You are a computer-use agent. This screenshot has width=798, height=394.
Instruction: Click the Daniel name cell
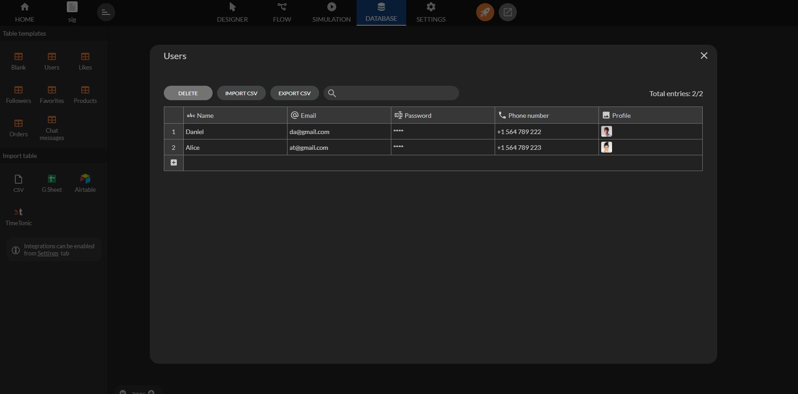[x=235, y=131]
